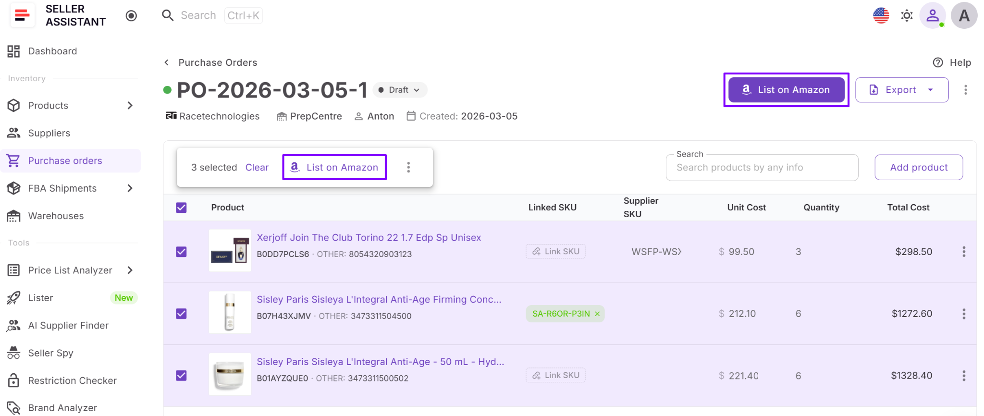The height and width of the screenshot is (416, 984).
Task: Click the unit cost 99.50 field
Action: tap(741, 252)
